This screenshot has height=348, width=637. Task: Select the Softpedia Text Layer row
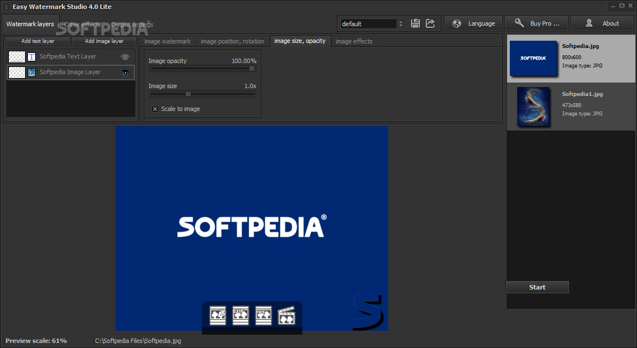pos(71,57)
